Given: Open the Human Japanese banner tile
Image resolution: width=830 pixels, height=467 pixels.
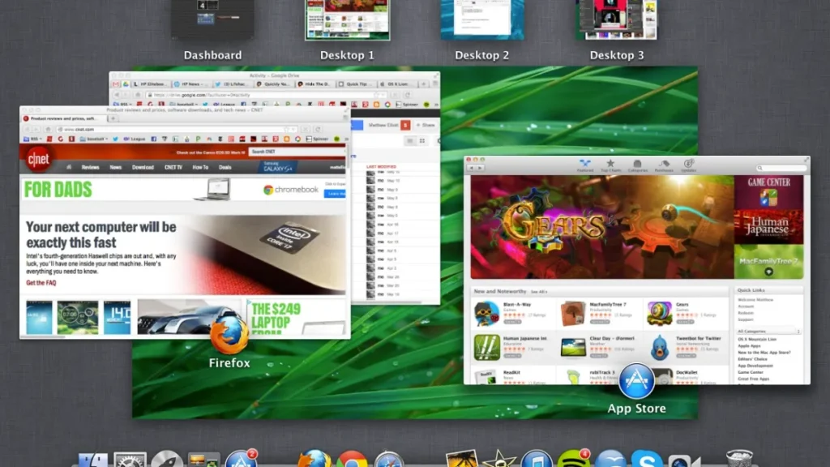Looking at the screenshot, I should click(768, 227).
